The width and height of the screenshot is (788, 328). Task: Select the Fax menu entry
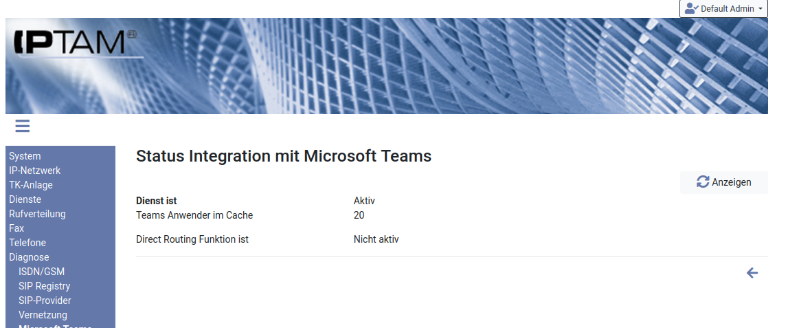click(x=16, y=228)
